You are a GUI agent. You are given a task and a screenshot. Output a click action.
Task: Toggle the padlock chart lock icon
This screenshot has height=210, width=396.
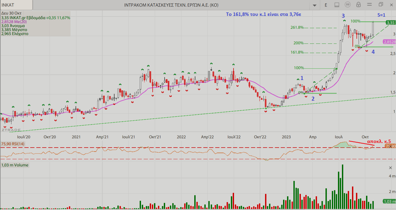[x=358, y=5]
